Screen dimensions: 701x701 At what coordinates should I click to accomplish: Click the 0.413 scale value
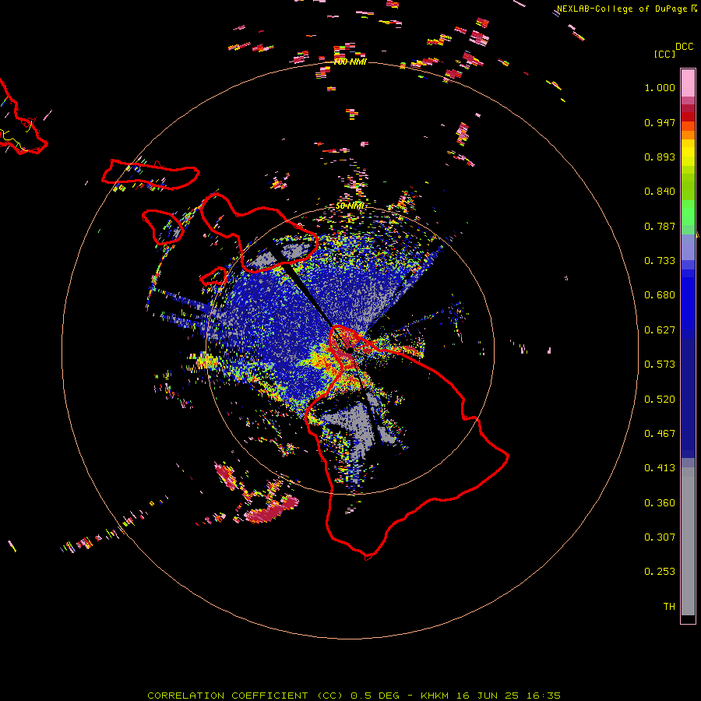pyautogui.click(x=660, y=468)
